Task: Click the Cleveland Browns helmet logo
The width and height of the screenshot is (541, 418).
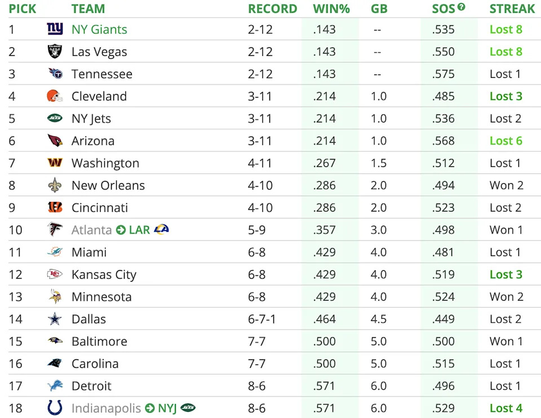Action: pyautogui.click(x=55, y=96)
